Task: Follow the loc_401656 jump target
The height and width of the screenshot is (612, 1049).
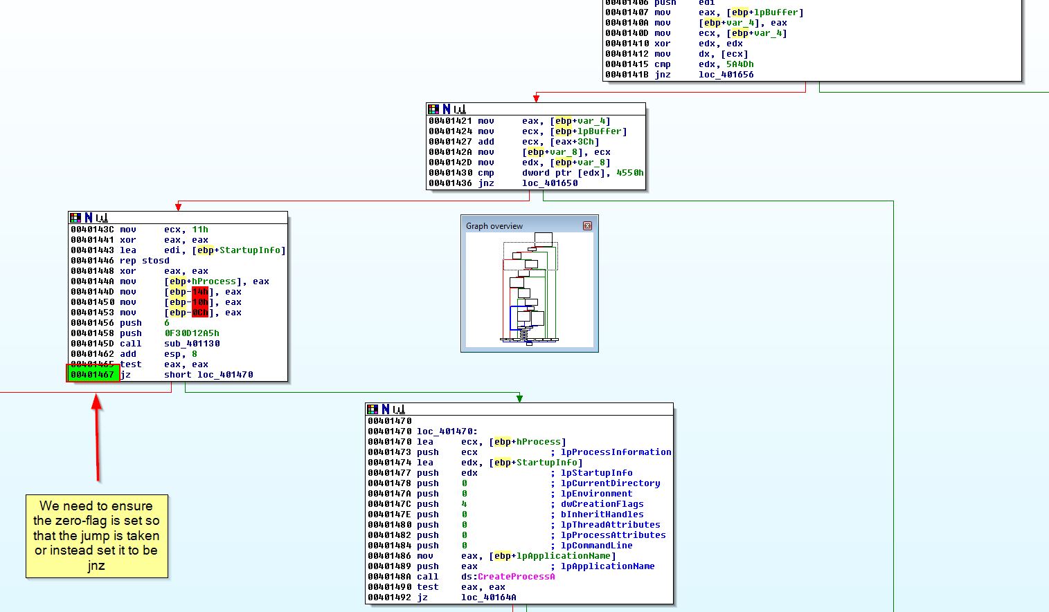Action: (726, 75)
